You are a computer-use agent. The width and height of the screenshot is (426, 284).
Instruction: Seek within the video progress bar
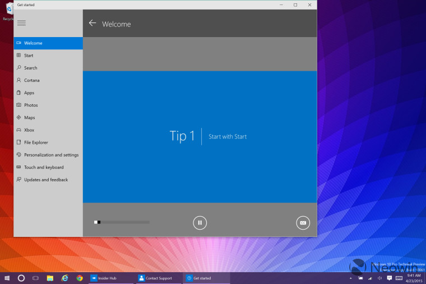[122, 222]
